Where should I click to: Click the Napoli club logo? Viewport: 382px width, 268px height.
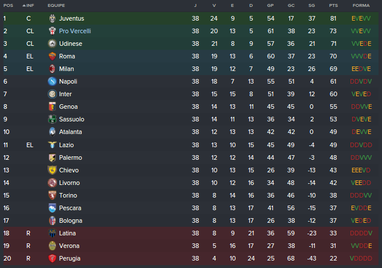(52, 81)
